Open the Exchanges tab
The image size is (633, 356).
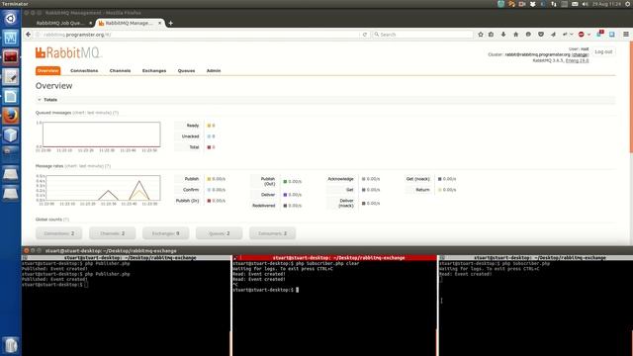154,70
